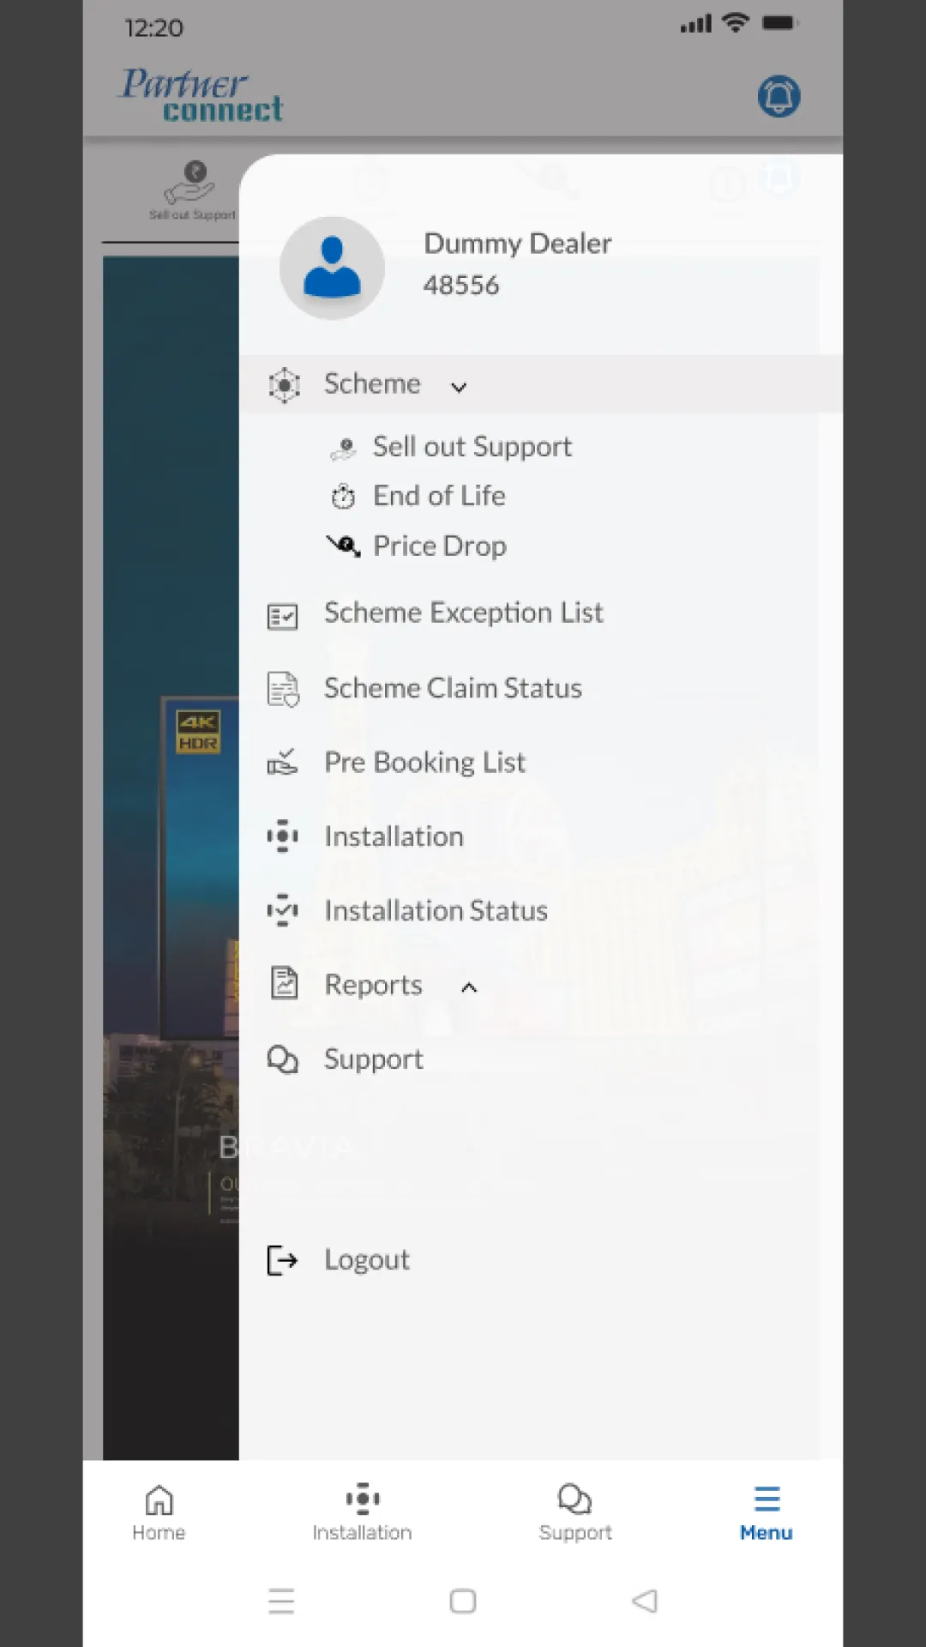Switch to Installation tab in bottom bar
This screenshot has width=926, height=1647.
pos(362,1512)
